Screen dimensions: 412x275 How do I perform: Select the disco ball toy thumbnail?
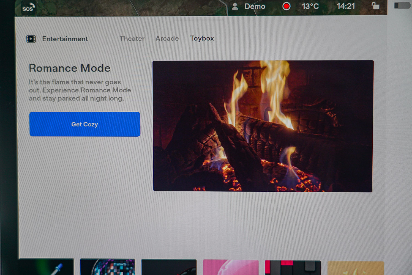click(x=108, y=267)
